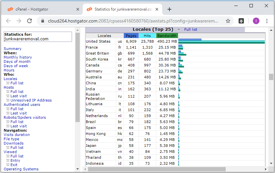Screen dimensions: 275x173
Task: Open the Monthly history link
Action: click(18, 57)
